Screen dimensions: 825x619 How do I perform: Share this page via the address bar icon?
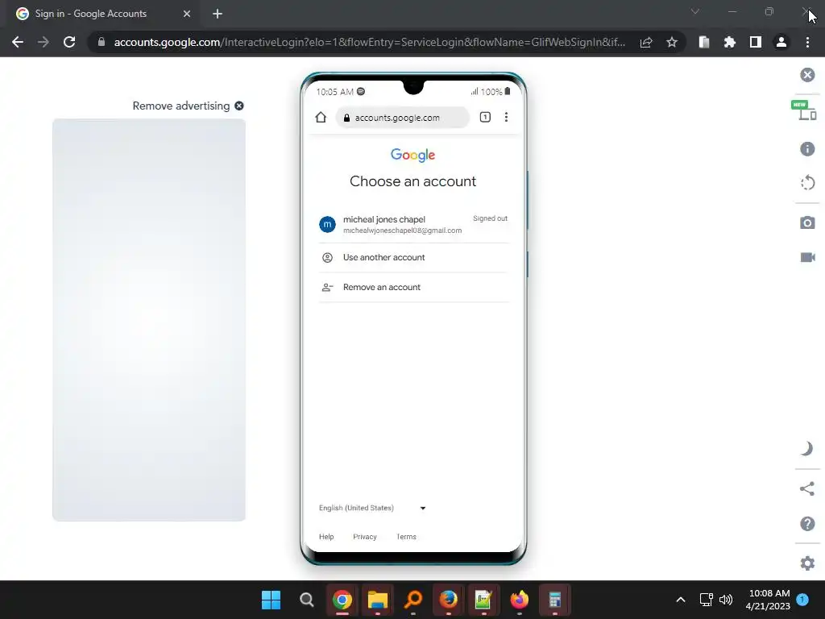tap(646, 42)
